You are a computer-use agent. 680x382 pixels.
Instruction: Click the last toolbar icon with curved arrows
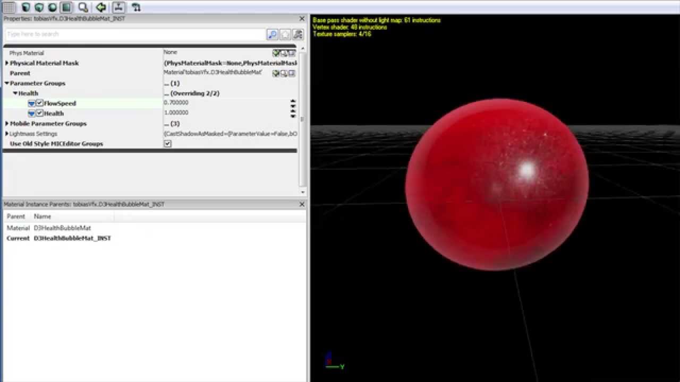tap(136, 7)
